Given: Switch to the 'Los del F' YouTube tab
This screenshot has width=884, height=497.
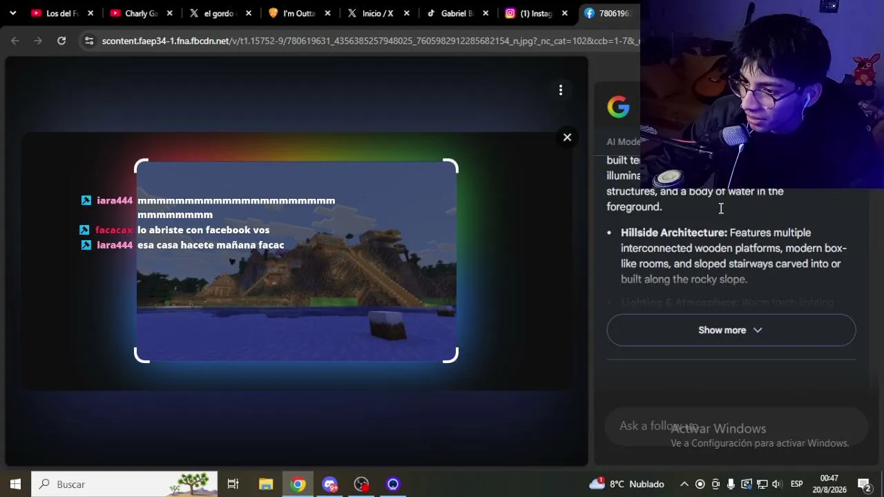Looking at the screenshot, I should pos(61,13).
